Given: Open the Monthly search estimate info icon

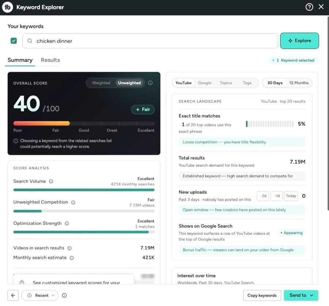Looking at the screenshot, I should coord(72,258).
